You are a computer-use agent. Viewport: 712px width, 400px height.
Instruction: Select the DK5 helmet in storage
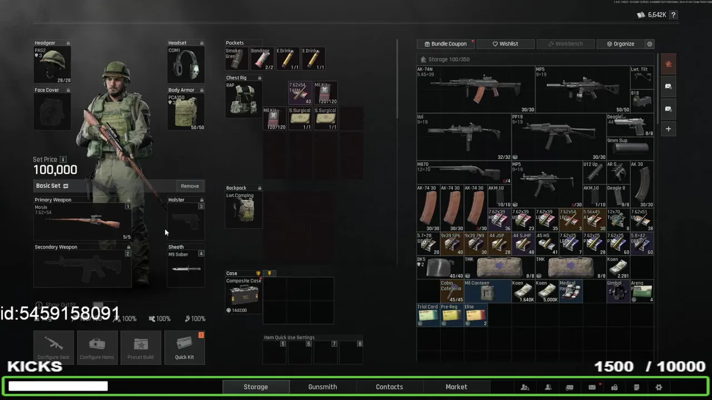click(x=440, y=267)
